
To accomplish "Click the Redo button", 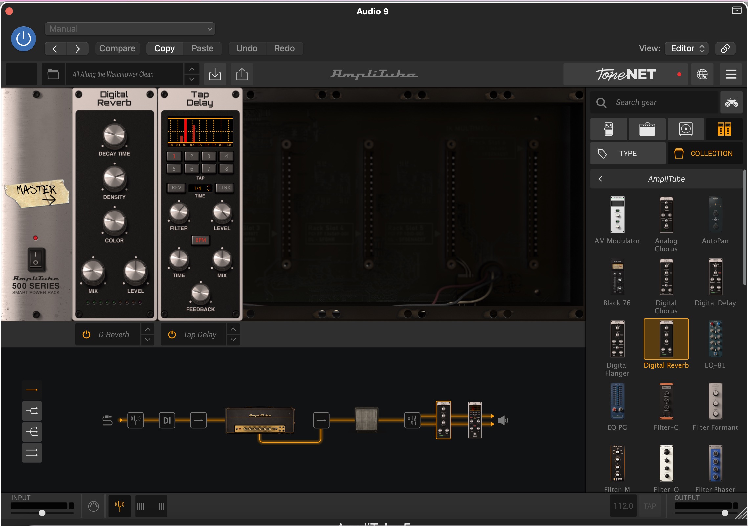I will click(284, 49).
